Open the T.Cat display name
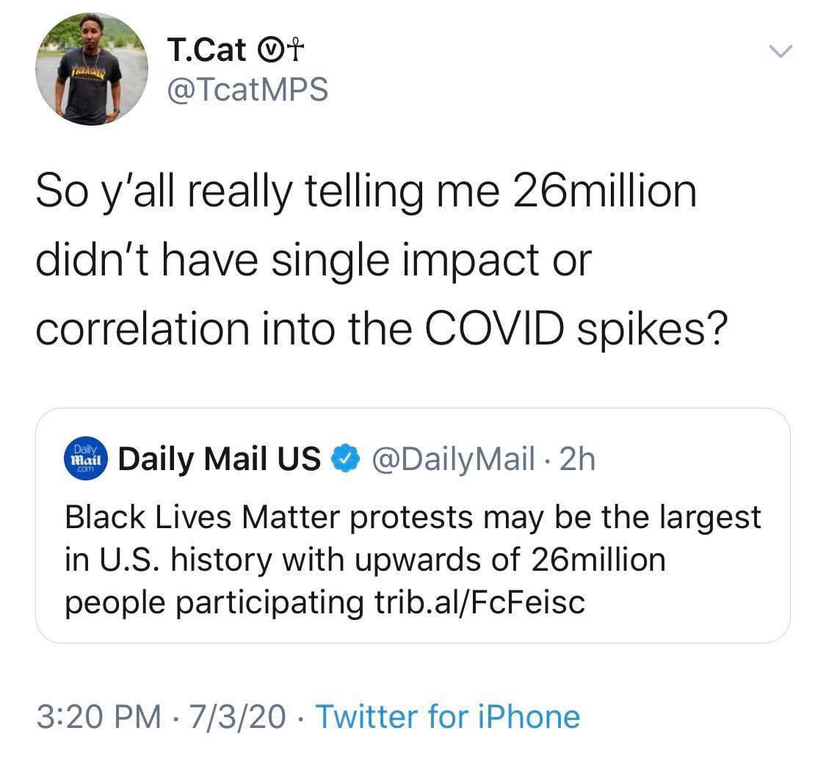Screen dimensions: 826x761 (x=207, y=51)
